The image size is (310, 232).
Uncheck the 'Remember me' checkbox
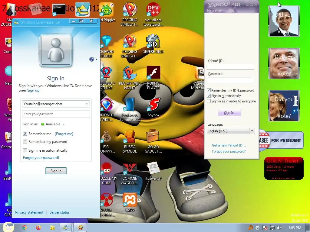(x=25, y=134)
